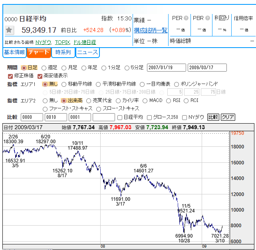The width and height of the screenshot is (256, 250).
Task: Select the 5分足 period radio button
Action: (x=127, y=68)
